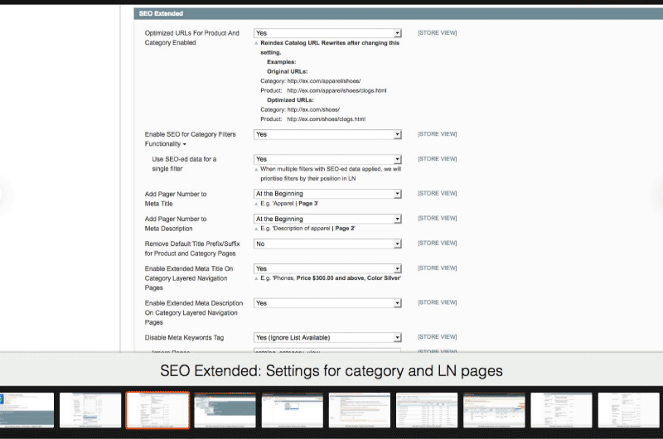This screenshot has height=439, width=663.
Task: Click 'Disable Meta Keywords Tag' label
Action: pyautogui.click(x=184, y=338)
